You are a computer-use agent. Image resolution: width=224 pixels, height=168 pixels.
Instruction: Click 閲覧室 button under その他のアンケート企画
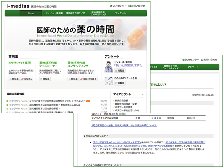(120, 83)
